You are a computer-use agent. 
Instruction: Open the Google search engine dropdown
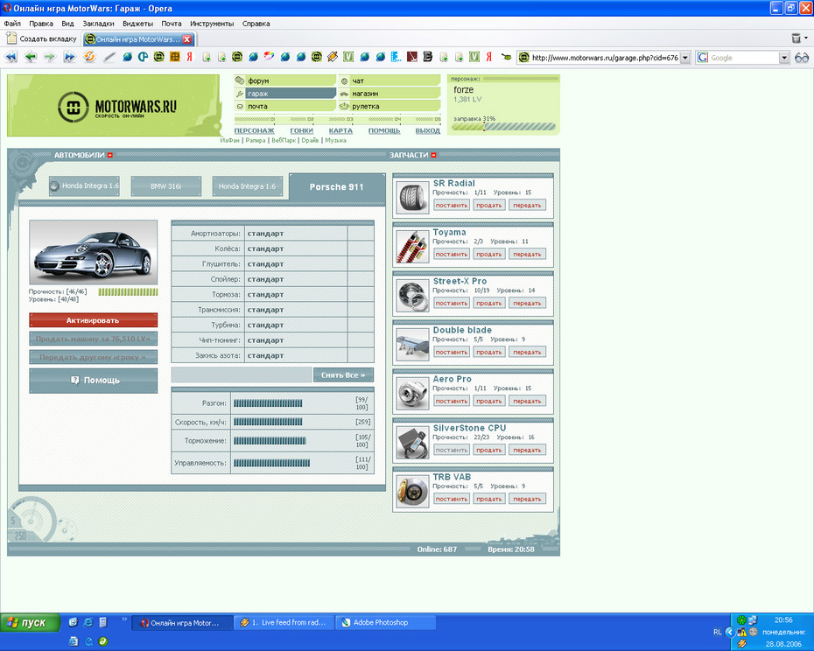tap(784, 58)
